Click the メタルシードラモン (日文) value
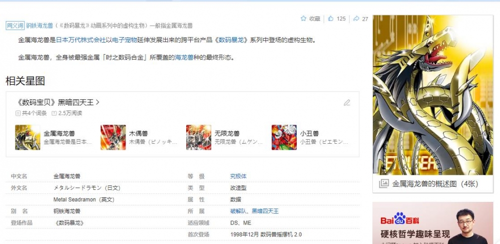The image size is (500, 244). point(87,188)
